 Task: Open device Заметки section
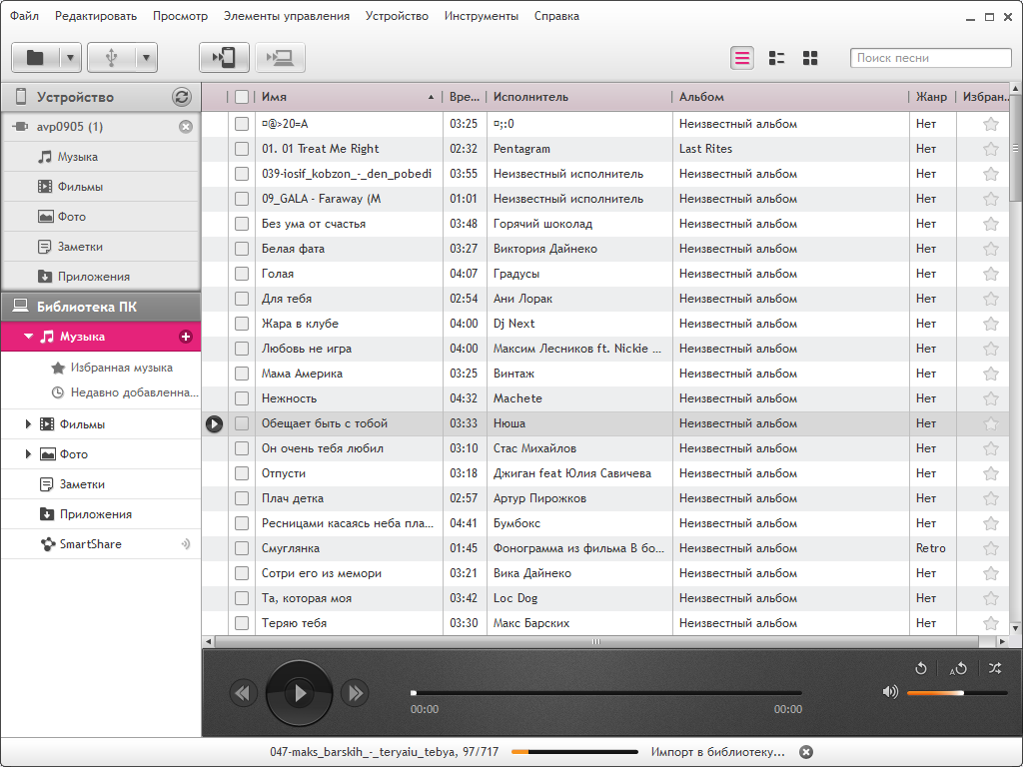click(101, 247)
